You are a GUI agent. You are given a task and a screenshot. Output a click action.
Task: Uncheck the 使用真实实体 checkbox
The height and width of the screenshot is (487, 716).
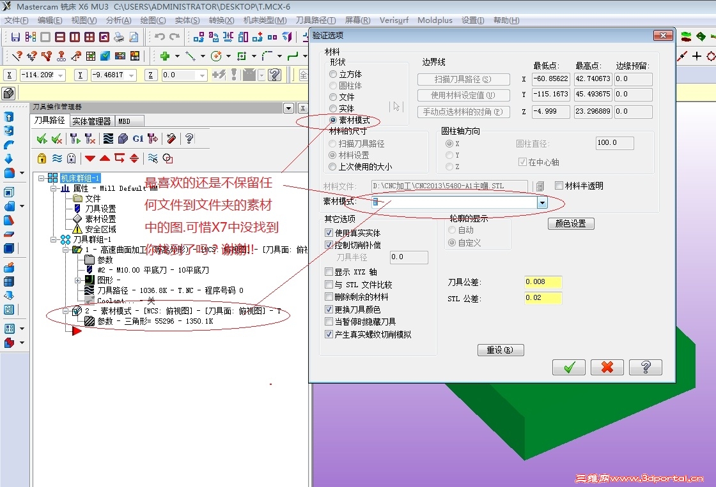pyautogui.click(x=329, y=232)
